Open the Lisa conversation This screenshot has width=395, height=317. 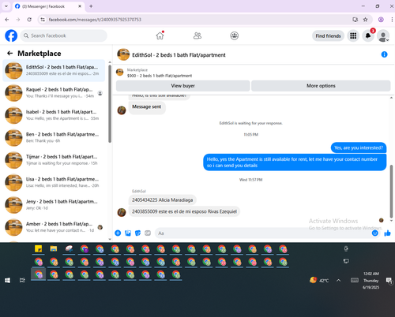point(54,182)
